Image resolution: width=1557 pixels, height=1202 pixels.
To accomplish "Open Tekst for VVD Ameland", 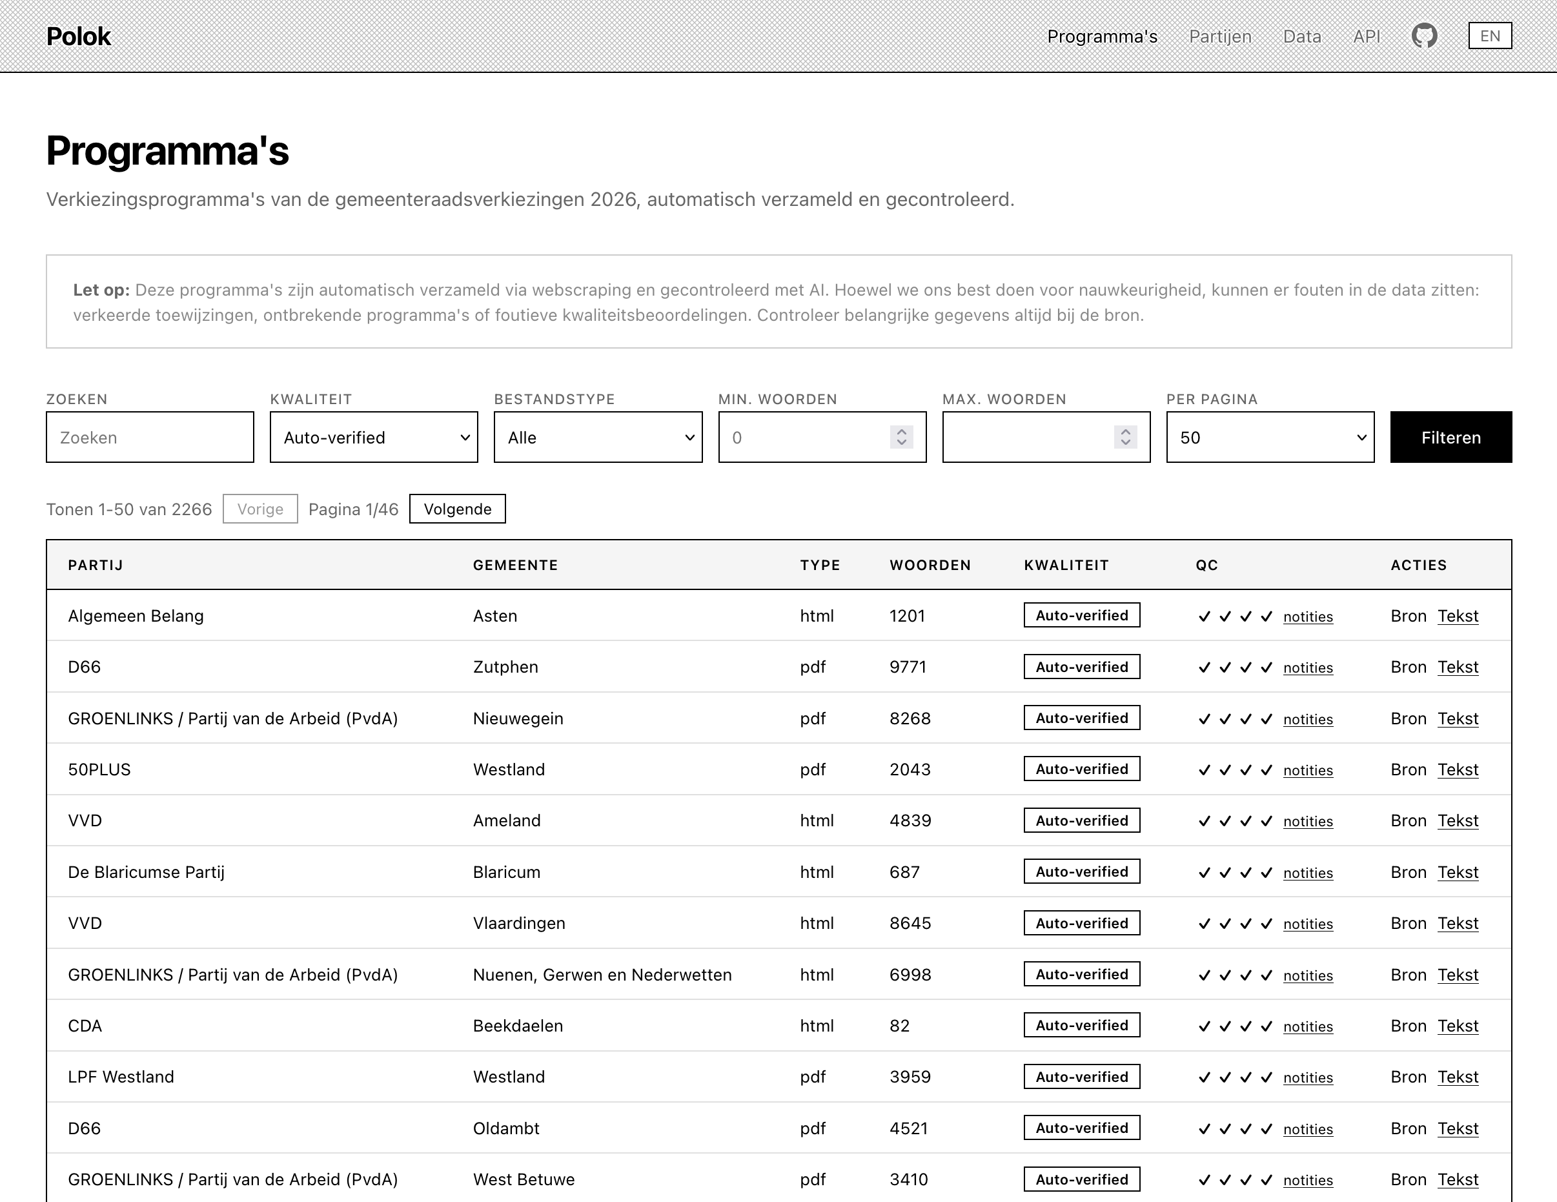I will click(x=1458, y=820).
